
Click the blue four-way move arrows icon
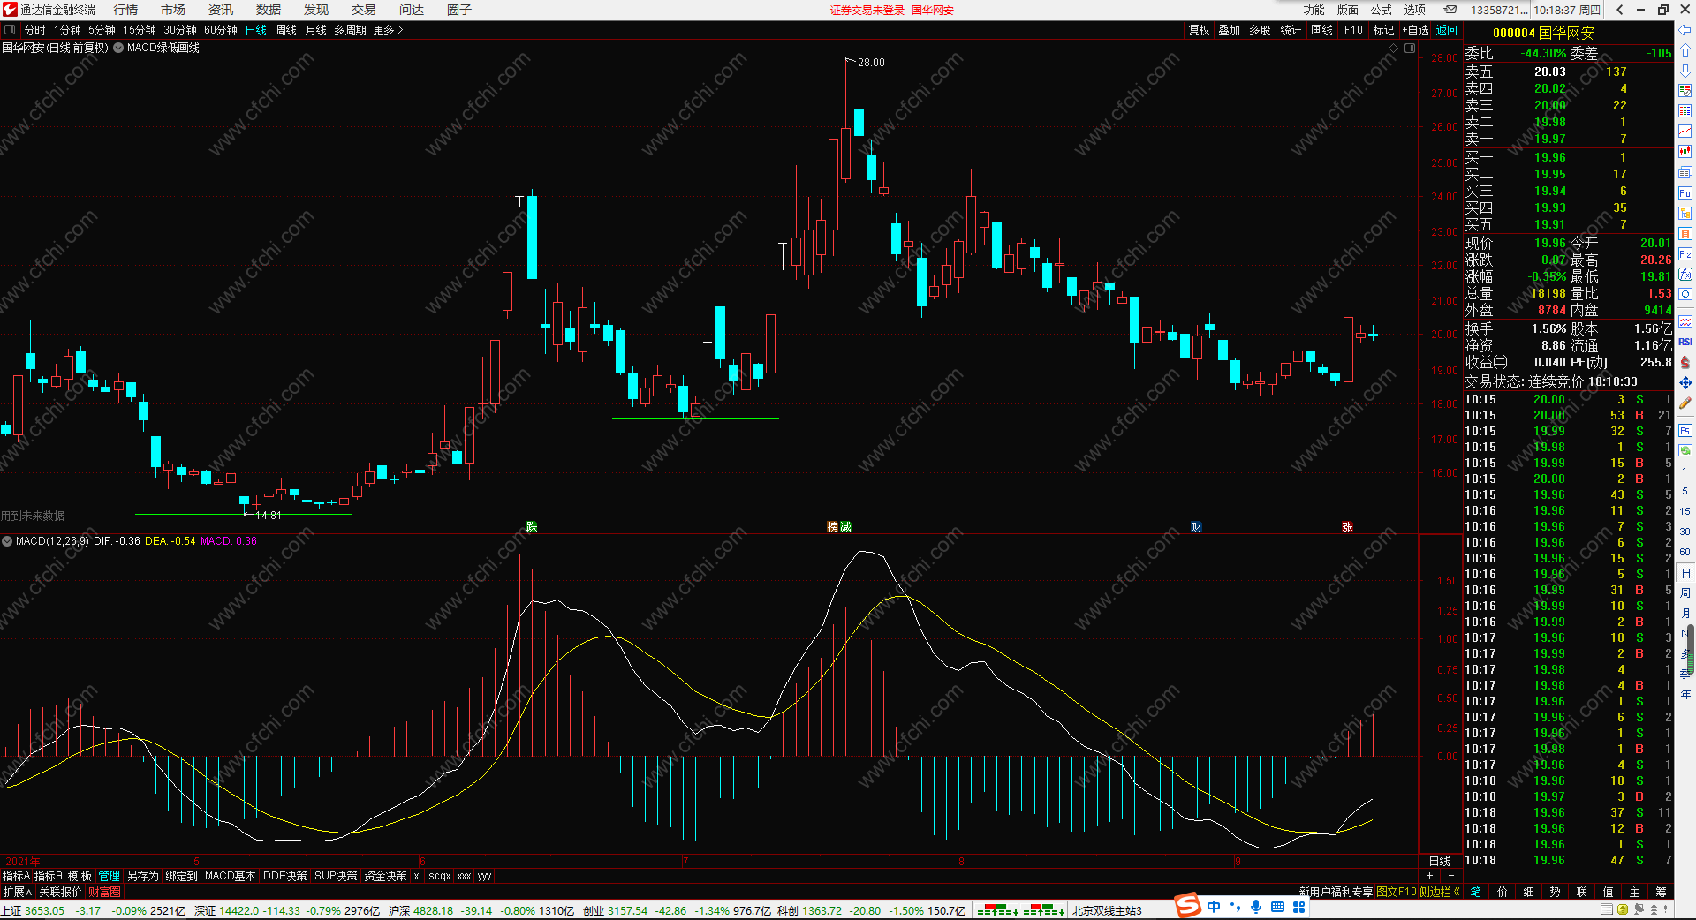[x=1685, y=383]
